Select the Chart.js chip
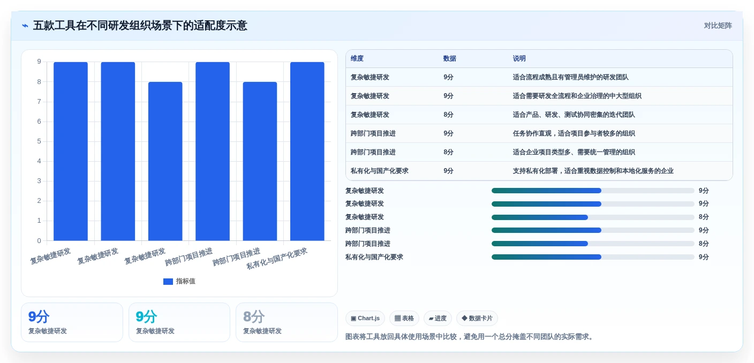The height and width of the screenshot is (363, 754). pos(365,319)
